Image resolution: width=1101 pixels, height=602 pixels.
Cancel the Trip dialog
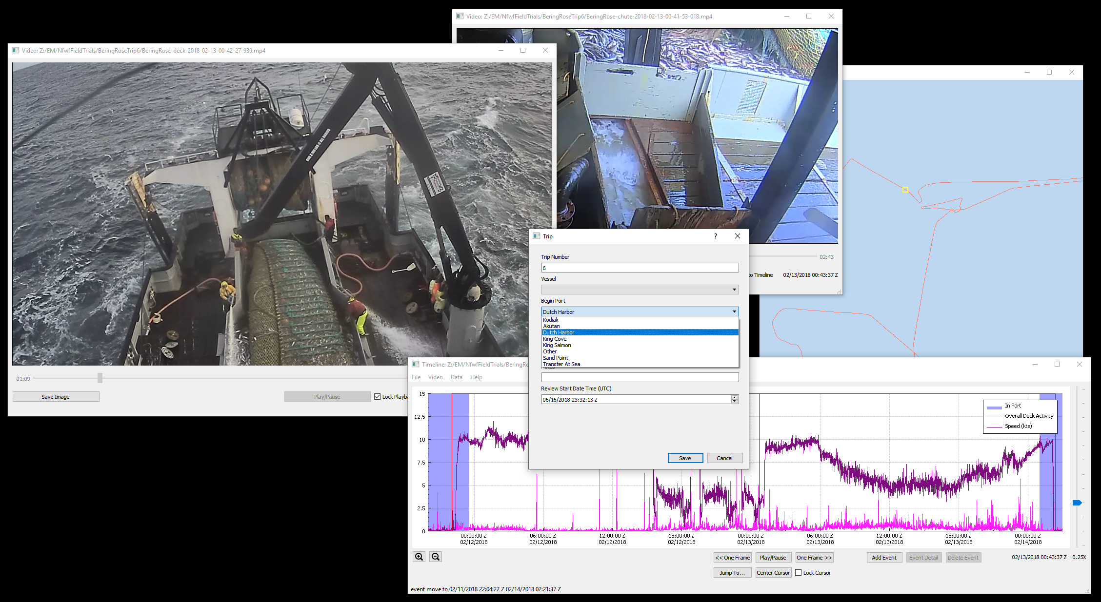pos(724,458)
